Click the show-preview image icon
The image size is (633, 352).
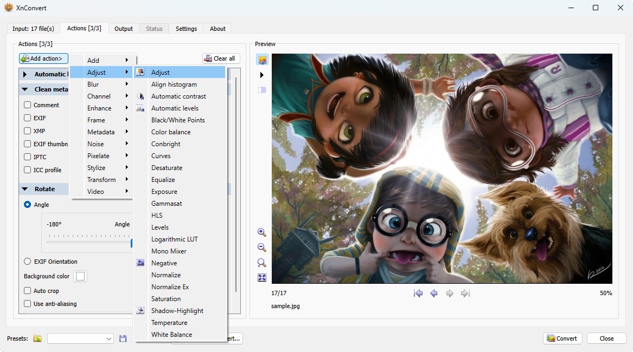[x=262, y=60]
